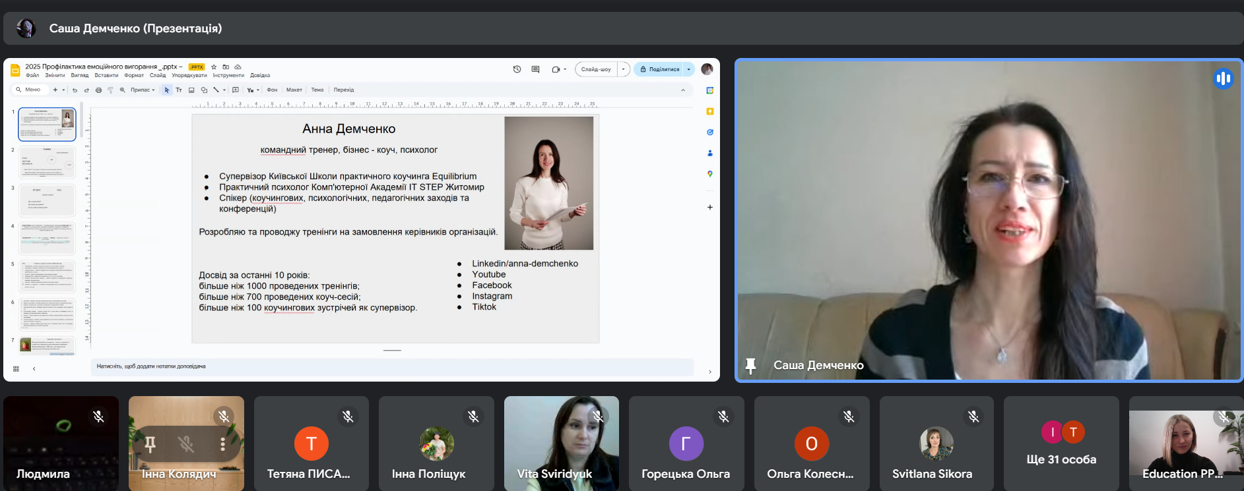The height and width of the screenshot is (491, 1244).
Task: Unpin Саша Демченко's main video
Action: (x=750, y=366)
